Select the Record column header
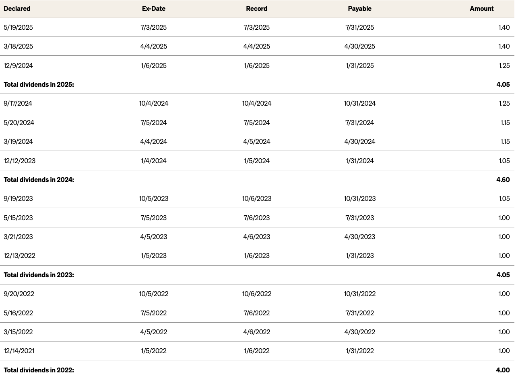The height and width of the screenshot is (378, 516). pos(256,8)
